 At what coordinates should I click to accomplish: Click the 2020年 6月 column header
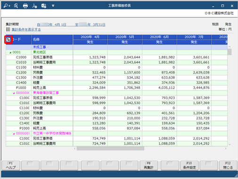[x=159, y=37]
